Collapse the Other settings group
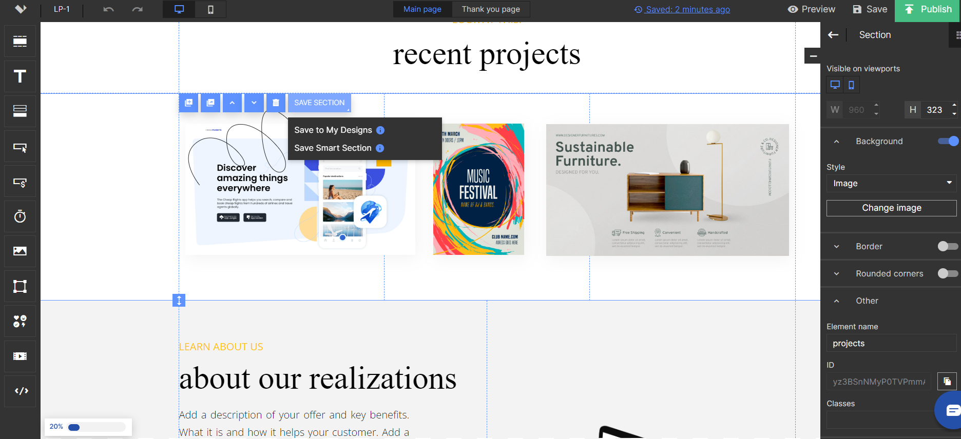 tap(836, 301)
